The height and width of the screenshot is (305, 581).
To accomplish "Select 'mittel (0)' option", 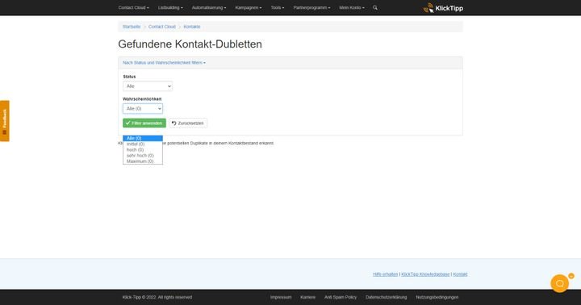I will click(x=143, y=144).
